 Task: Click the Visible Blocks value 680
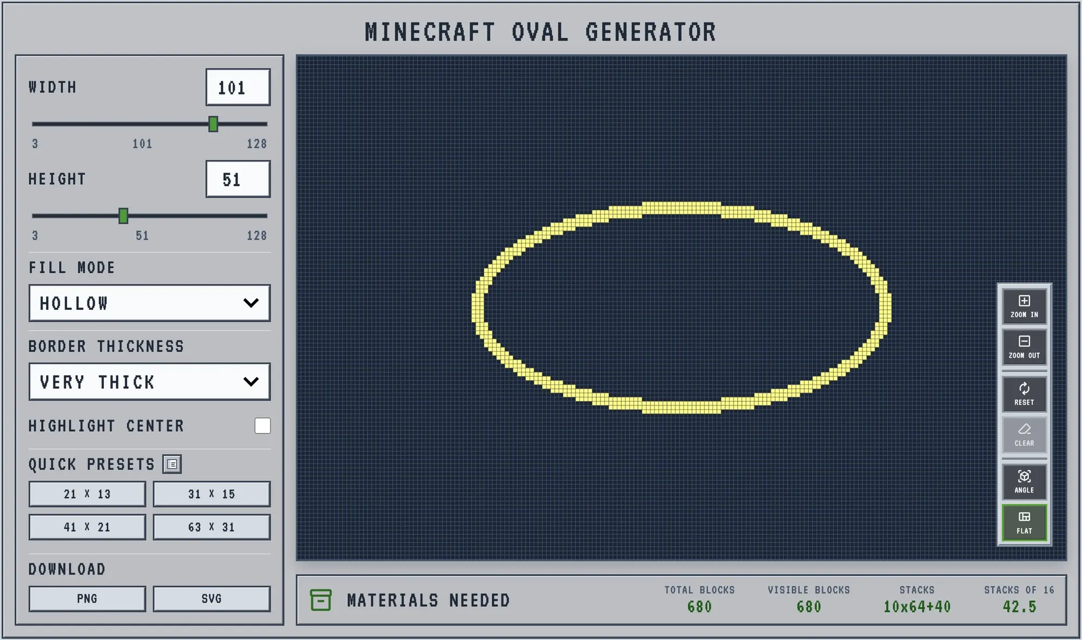point(809,607)
